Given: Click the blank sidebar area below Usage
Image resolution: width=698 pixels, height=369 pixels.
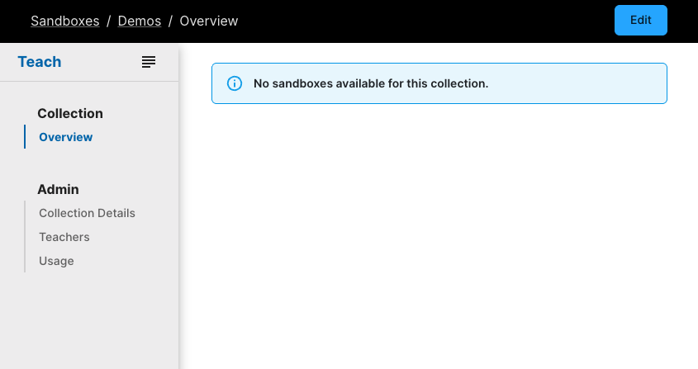Looking at the screenshot, I should coord(89,322).
